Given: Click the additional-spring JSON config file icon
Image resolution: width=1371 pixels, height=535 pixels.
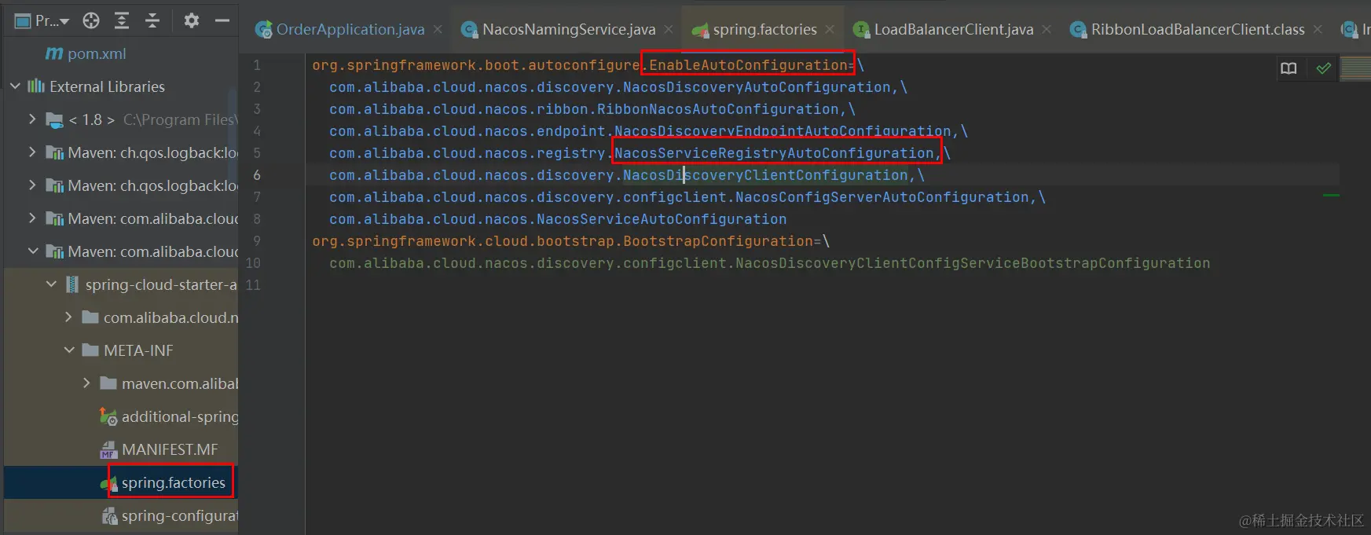Looking at the screenshot, I should pyautogui.click(x=108, y=416).
